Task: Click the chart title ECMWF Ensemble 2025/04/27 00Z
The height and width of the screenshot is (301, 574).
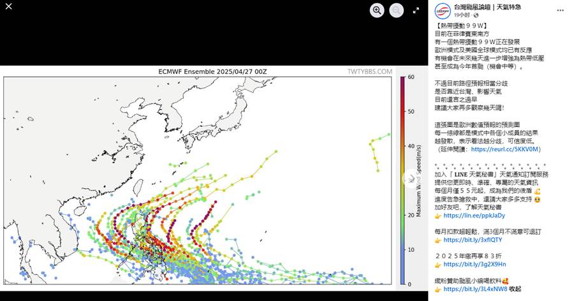Action: tap(212, 72)
